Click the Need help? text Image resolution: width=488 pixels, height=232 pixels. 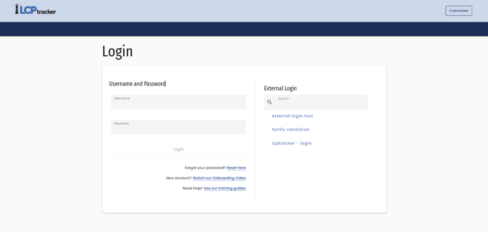tap(193, 188)
